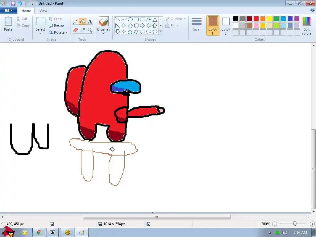Viewport: 316px width, 237px height.
Task: Choose the Five-point star shape
Action: click(130, 32)
